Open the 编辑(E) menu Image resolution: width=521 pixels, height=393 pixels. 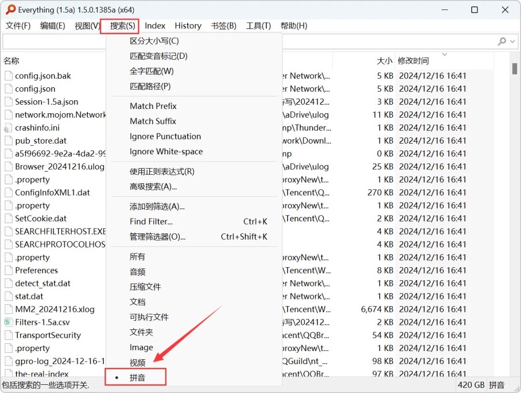coord(53,26)
